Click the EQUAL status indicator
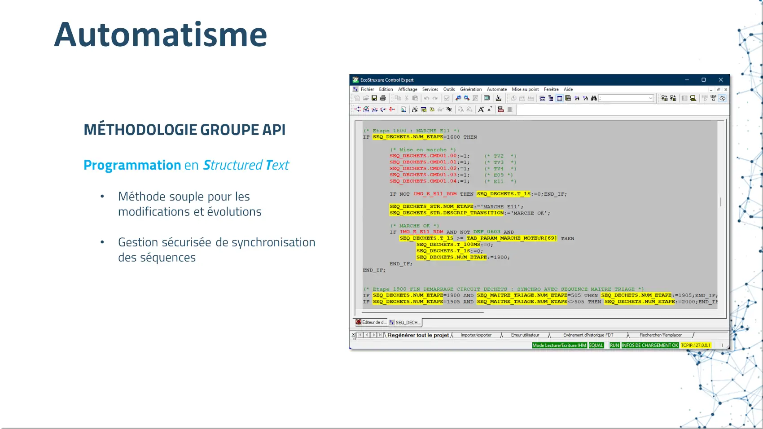763x429 pixels. (x=596, y=346)
